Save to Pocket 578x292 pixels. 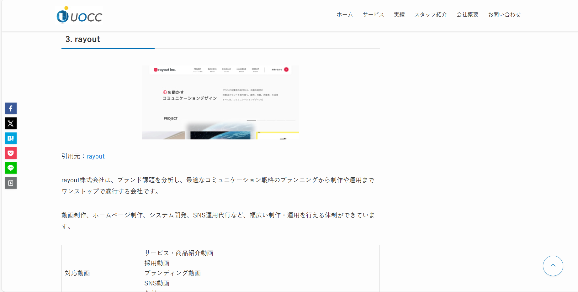pos(11,153)
